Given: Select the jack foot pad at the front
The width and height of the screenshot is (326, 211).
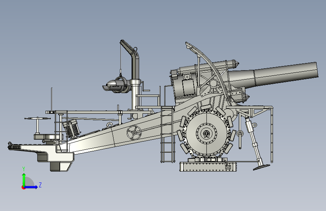Looking at the screenshot, I should pyautogui.click(x=261, y=167).
